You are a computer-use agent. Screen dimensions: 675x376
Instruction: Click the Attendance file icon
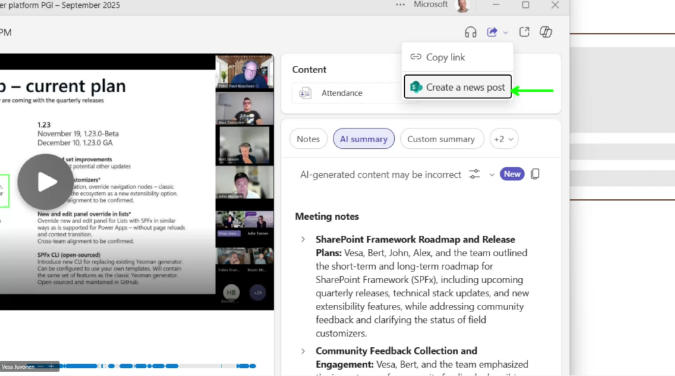(x=306, y=93)
